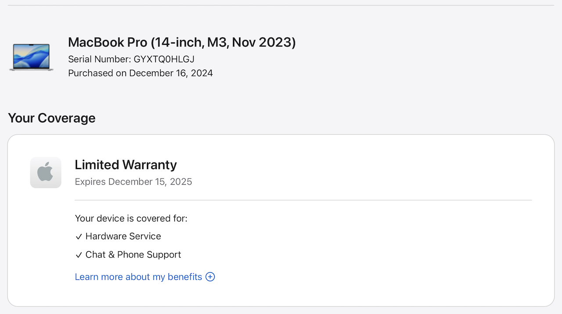Expand the plus circle icon after benefits link
Viewport: 562px width, 314px height.
210,277
